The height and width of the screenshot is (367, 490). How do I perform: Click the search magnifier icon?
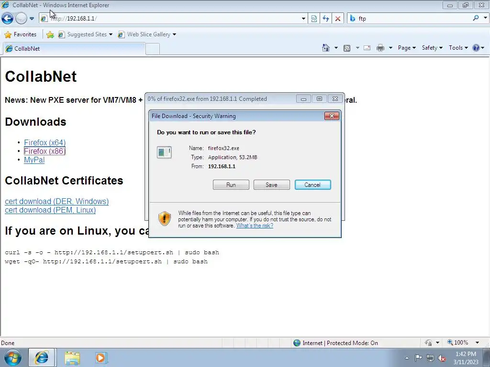pos(476,18)
